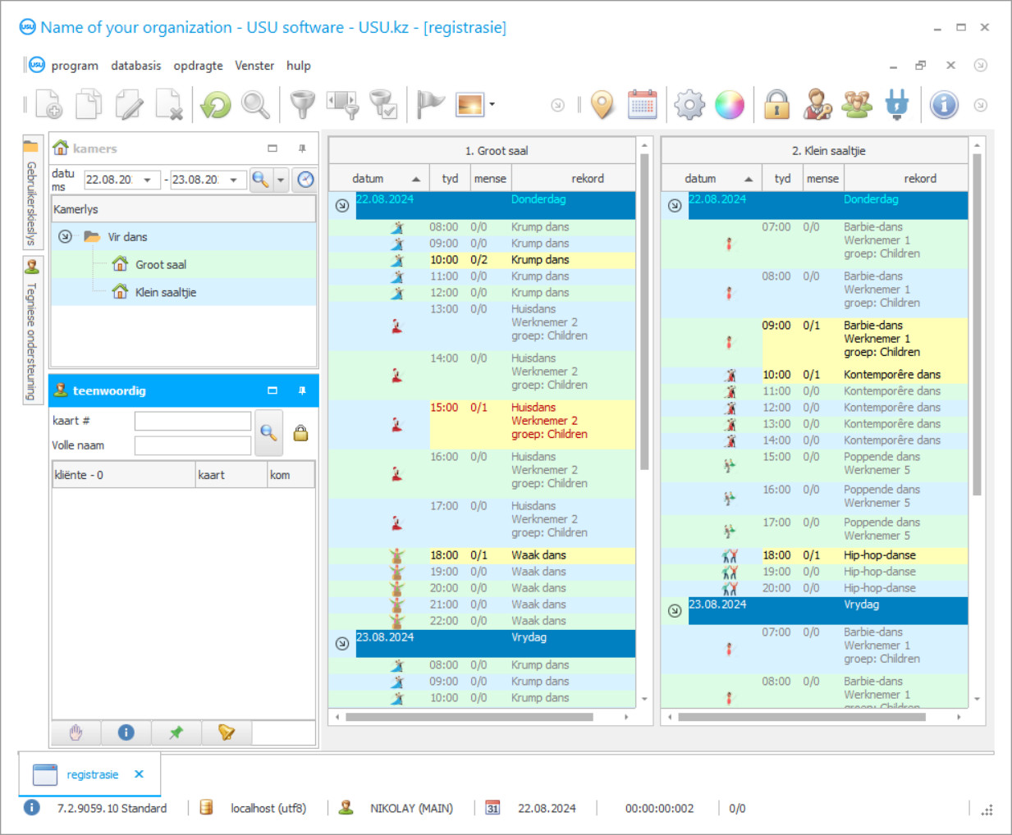Click the refresh green arrow icon

pyautogui.click(x=216, y=105)
